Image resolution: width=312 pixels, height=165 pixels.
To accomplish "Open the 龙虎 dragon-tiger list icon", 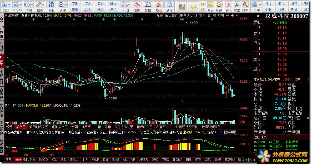I will pyautogui.click(x=137, y=5).
